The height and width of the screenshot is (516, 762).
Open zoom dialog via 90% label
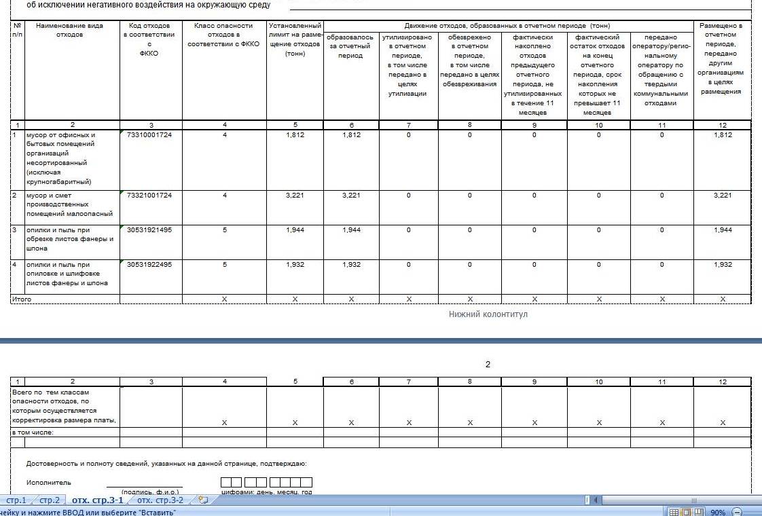(717, 512)
